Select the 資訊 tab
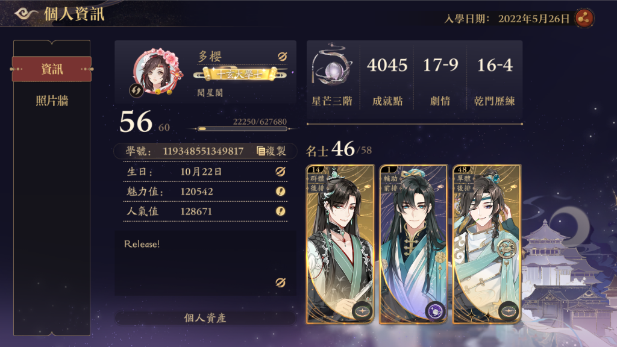Image resolution: width=617 pixels, height=347 pixels. [x=52, y=69]
